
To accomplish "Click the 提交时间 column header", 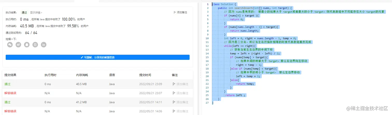I will pyautogui.click(x=145, y=75).
